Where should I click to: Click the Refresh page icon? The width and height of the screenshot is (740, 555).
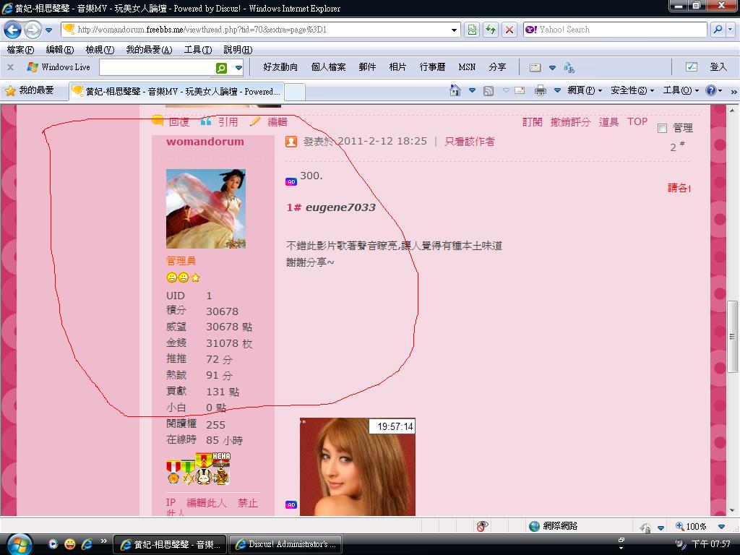491,30
